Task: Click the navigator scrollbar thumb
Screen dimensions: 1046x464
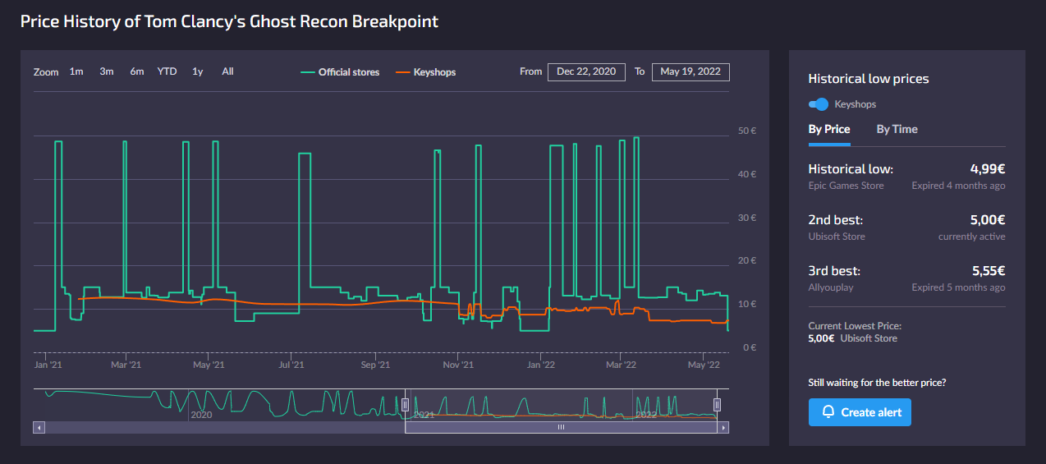Action: pyautogui.click(x=562, y=428)
